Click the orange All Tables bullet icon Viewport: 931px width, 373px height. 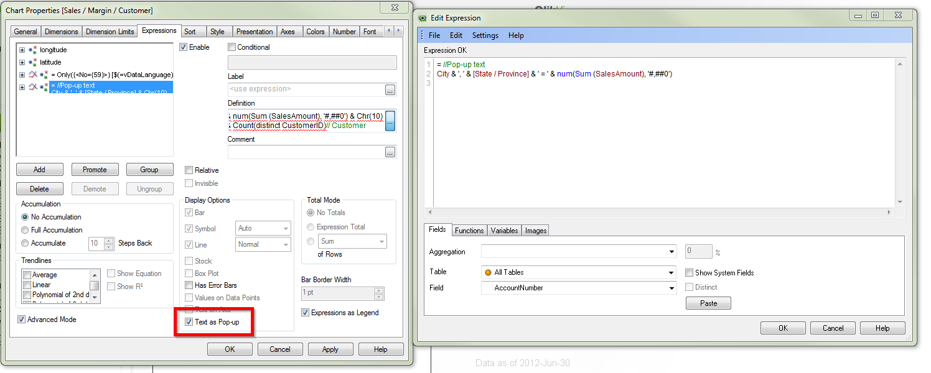[487, 272]
